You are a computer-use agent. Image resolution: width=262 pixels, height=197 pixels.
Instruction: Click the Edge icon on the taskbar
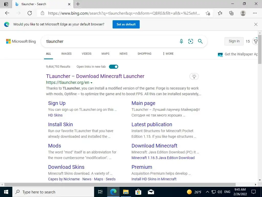pos(113,192)
